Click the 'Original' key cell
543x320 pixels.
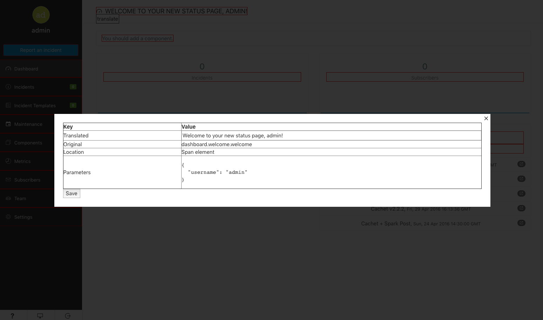point(122,144)
